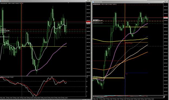Maximize the left XAUUSD chart window

88,1
